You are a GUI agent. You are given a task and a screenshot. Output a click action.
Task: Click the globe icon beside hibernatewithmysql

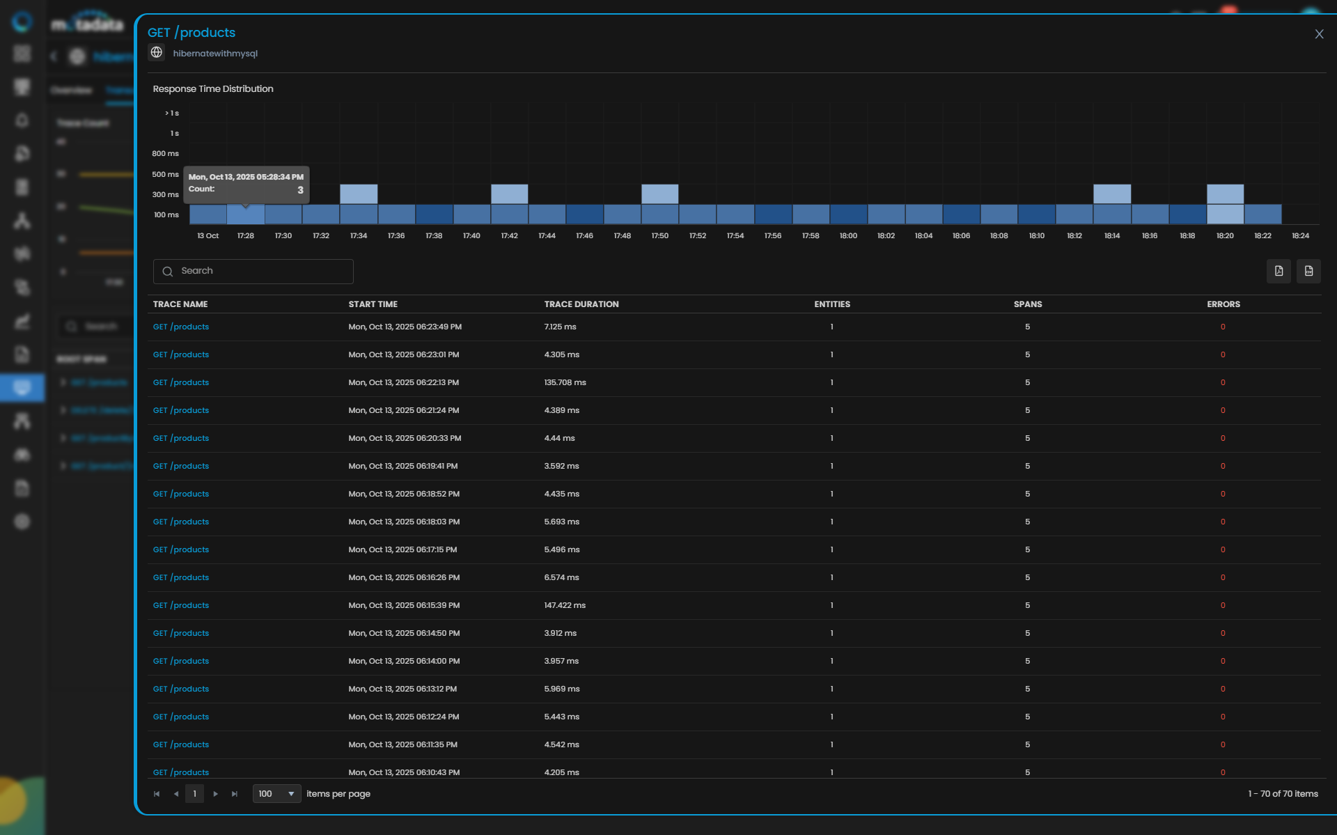point(157,53)
